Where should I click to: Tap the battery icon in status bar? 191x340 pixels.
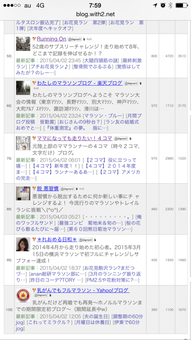pos(181,5)
